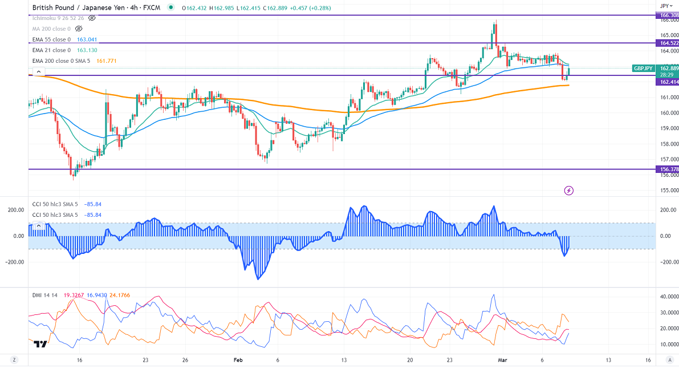Select the EMA 55 close indicator label
679x368 pixels.
coord(51,39)
